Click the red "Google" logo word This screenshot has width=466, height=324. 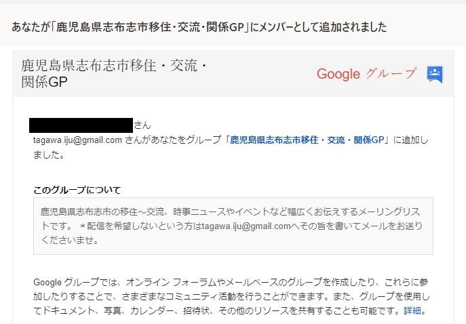click(x=338, y=75)
